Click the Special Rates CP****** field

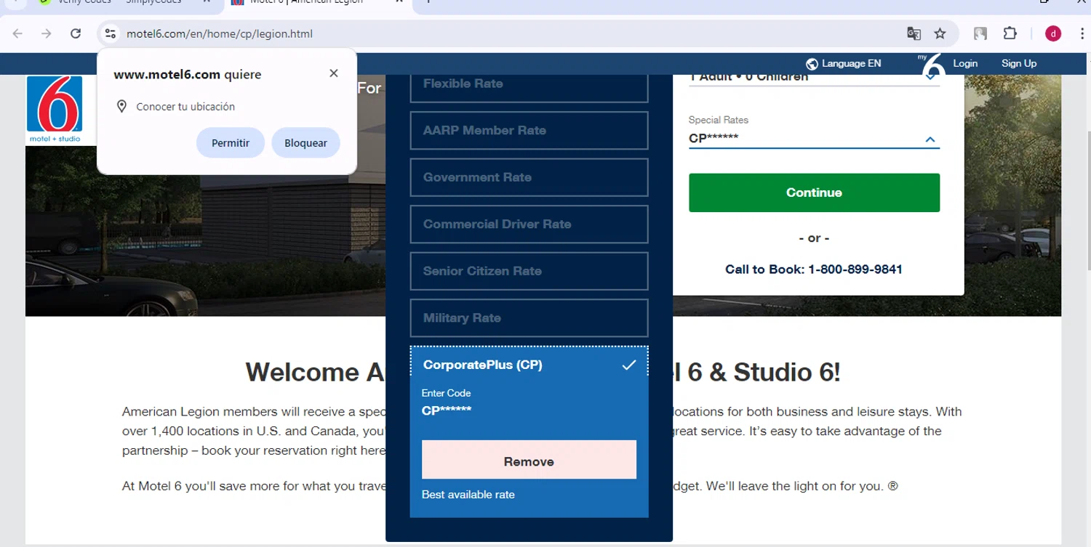point(814,138)
